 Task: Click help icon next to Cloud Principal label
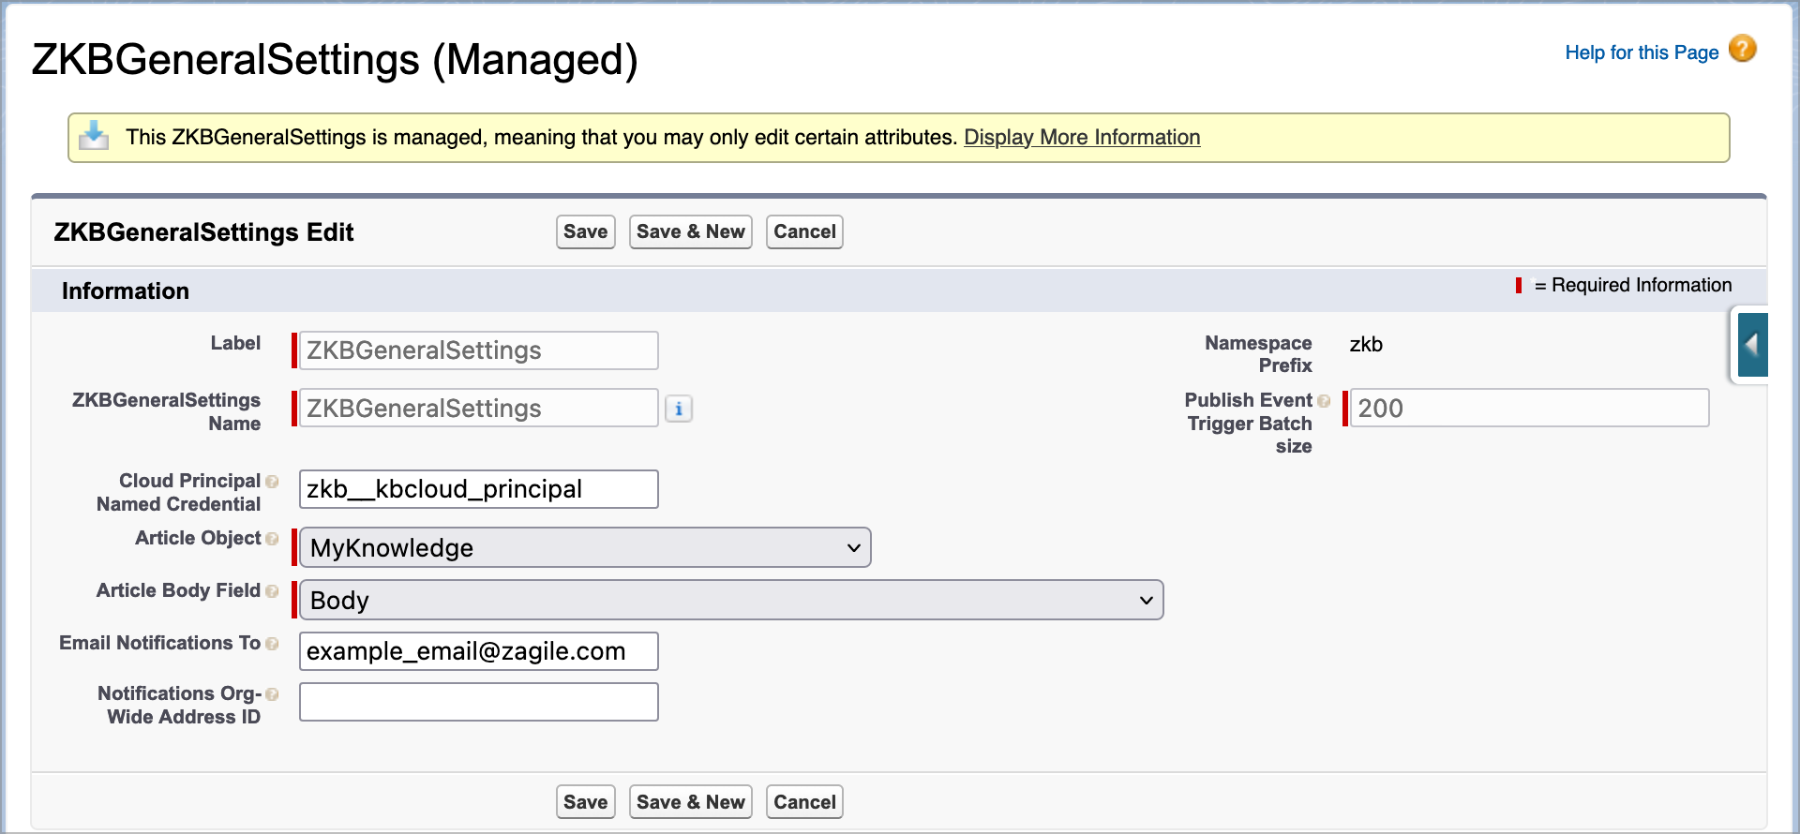(272, 482)
